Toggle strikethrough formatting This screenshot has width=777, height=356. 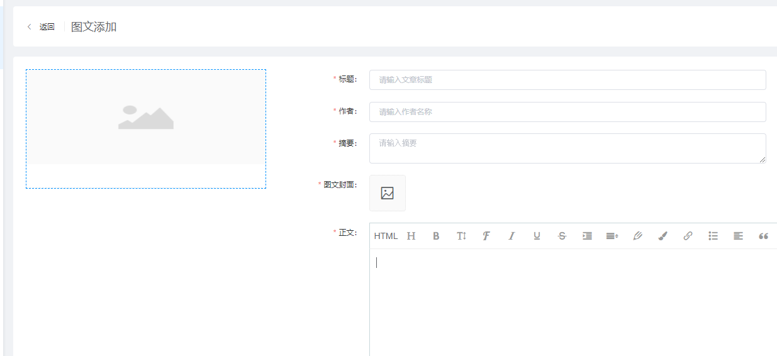tap(562, 236)
